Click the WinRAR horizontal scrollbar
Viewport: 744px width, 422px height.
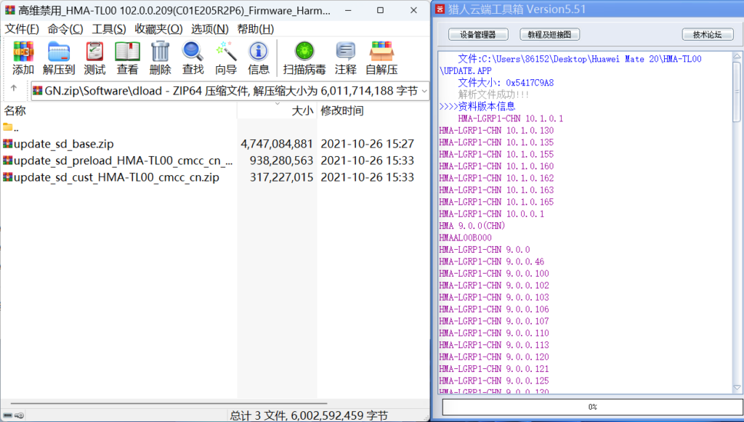169,404
